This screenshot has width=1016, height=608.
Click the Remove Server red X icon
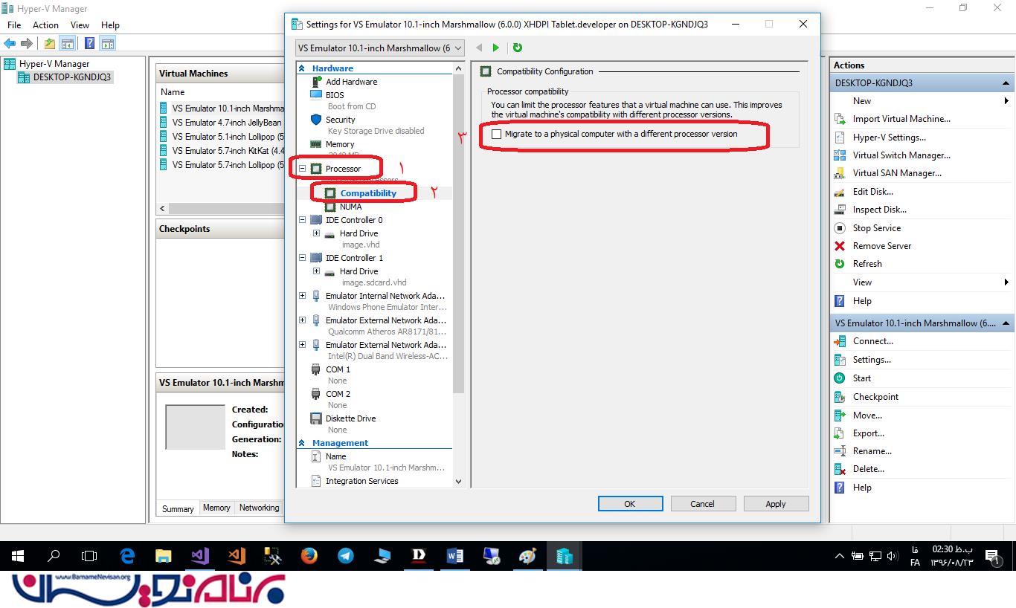[840, 246]
